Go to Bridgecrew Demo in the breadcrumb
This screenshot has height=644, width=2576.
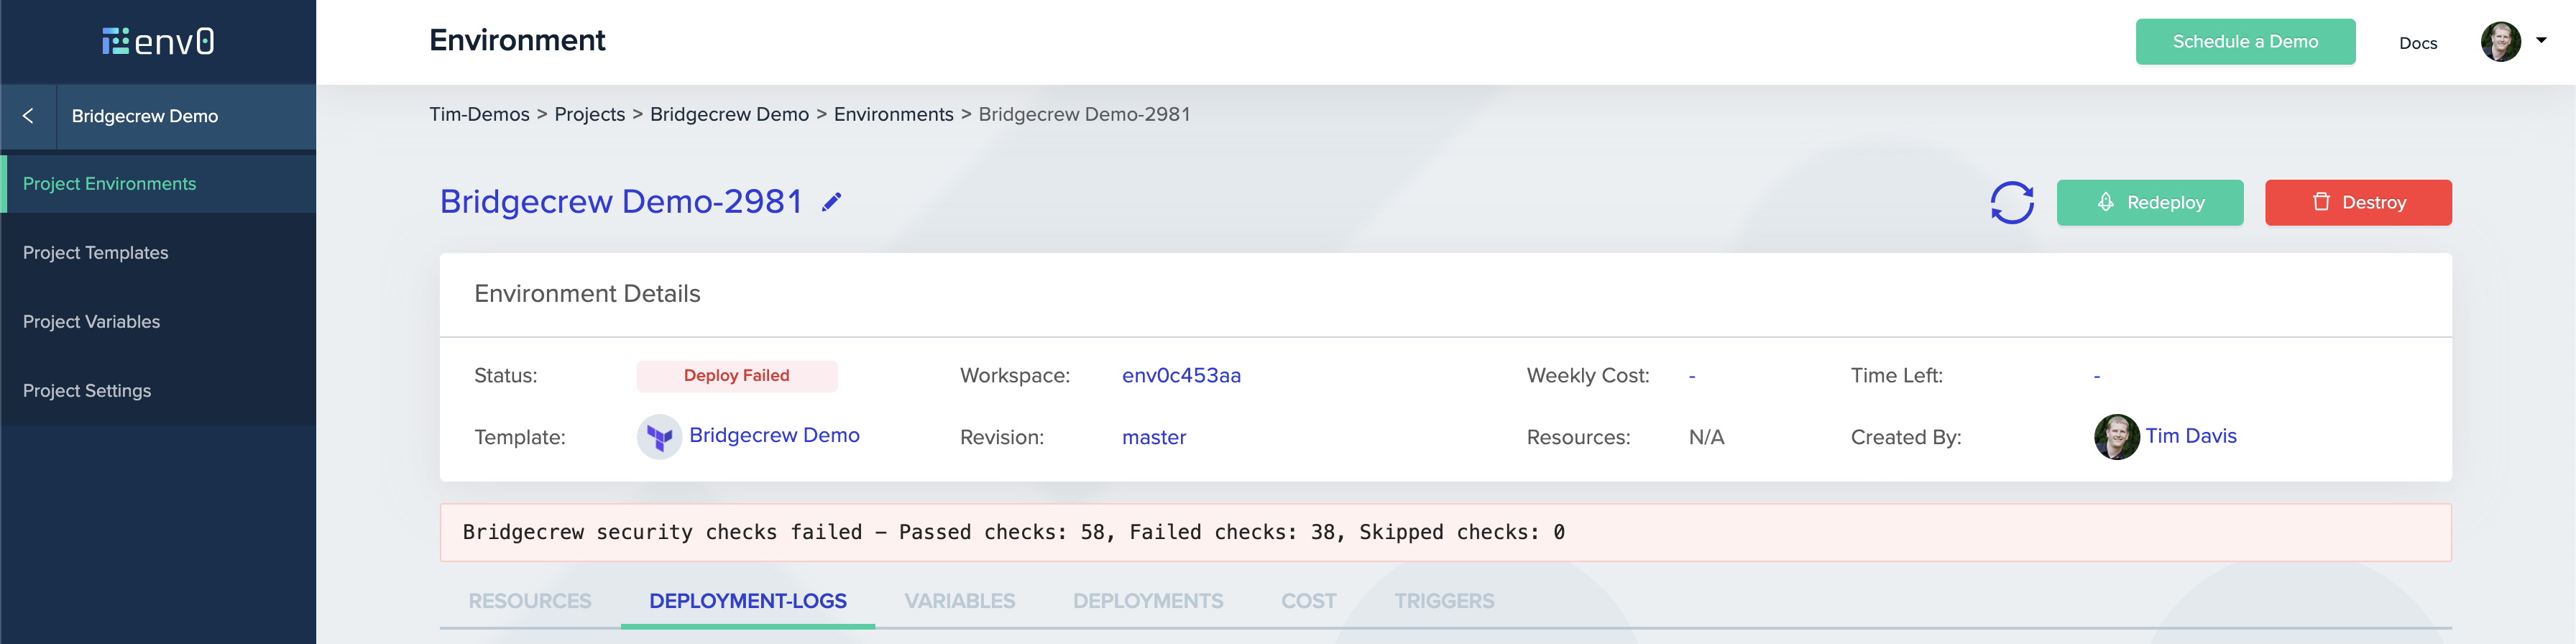coord(730,115)
